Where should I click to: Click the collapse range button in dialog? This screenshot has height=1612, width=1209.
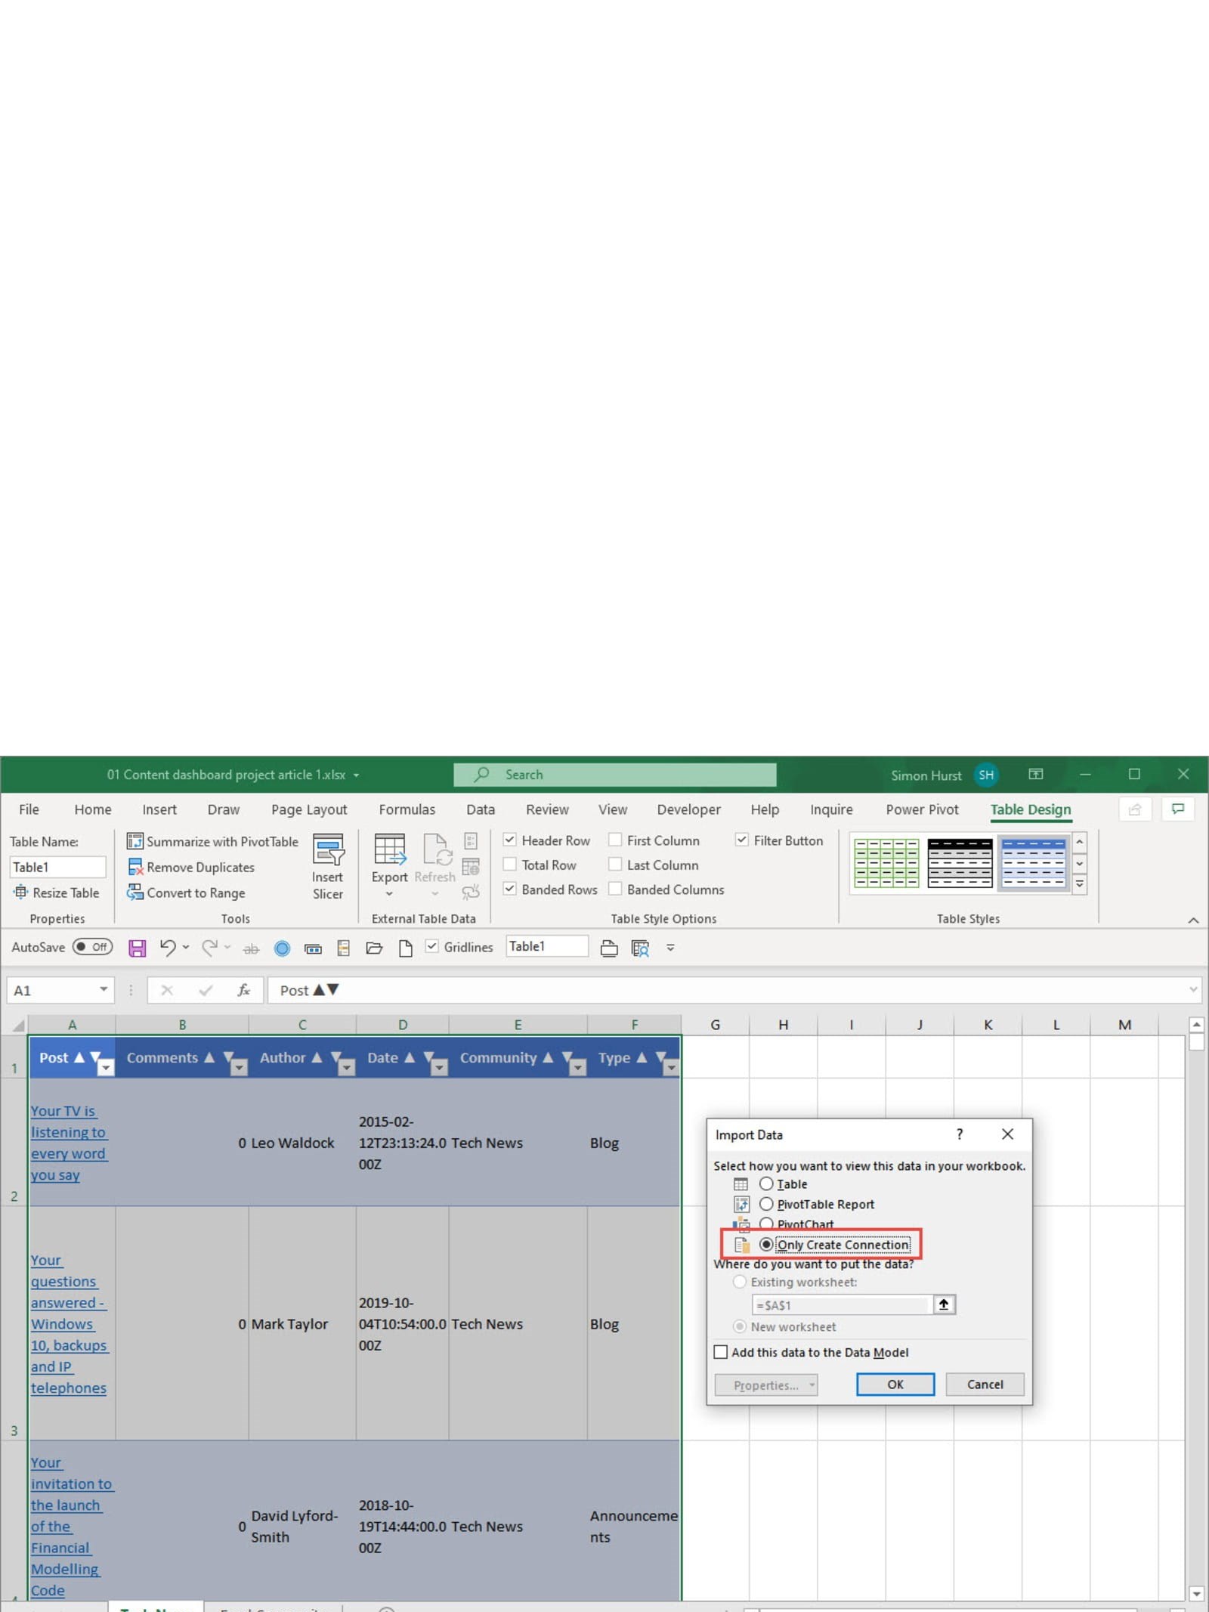(943, 1304)
